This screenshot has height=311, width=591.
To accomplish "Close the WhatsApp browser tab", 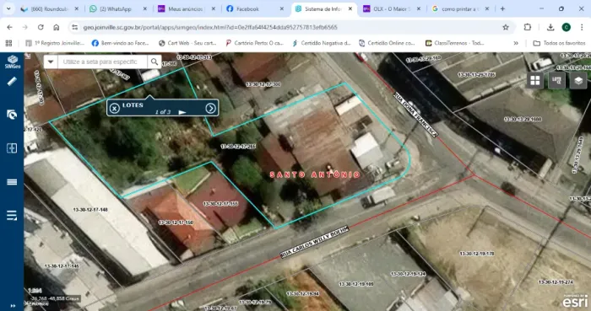I will tap(144, 8).
